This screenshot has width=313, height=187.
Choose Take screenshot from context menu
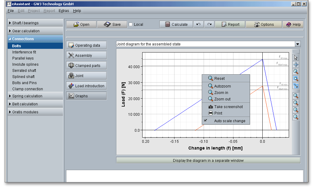coord(228,107)
